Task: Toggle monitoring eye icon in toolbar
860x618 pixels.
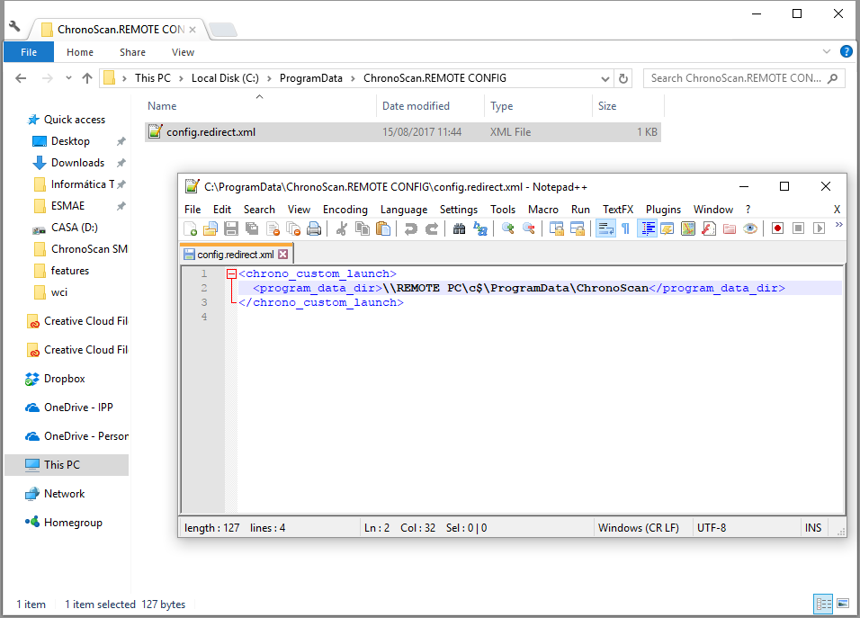Action: pyautogui.click(x=750, y=228)
